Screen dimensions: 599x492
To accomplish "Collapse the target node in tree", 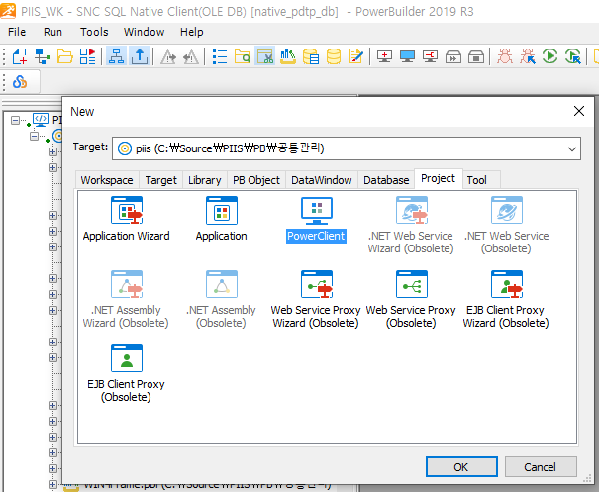I will pyautogui.click(x=34, y=136).
